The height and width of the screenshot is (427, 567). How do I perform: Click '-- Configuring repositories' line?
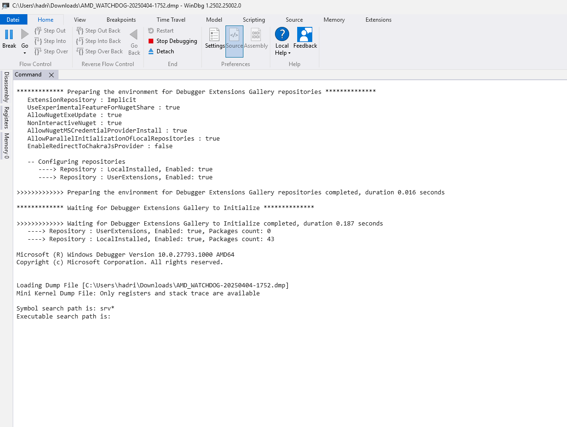(76, 161)
